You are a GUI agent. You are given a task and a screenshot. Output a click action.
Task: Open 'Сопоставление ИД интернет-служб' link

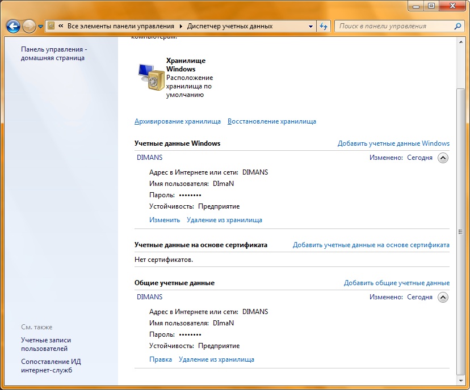tap(51, 366)
